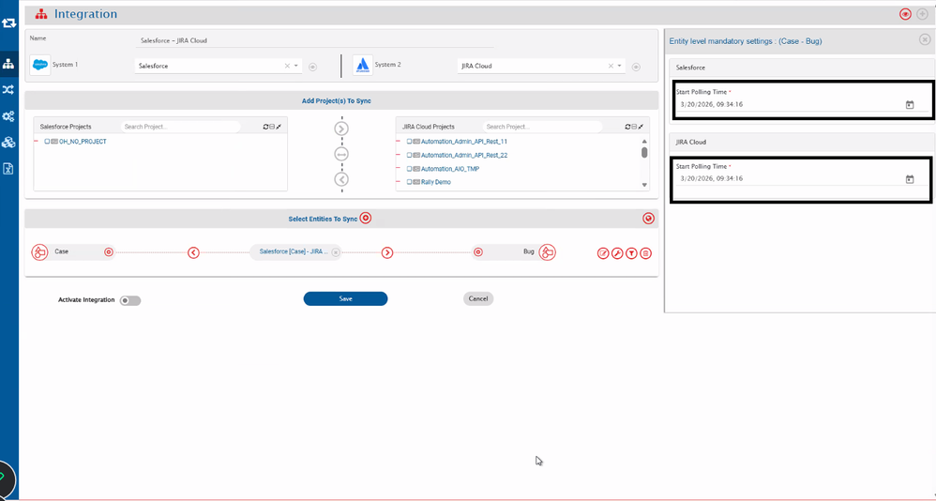
Task: Click the pin icon in JIRA Cloud Projects
Action: pos(641,127)
